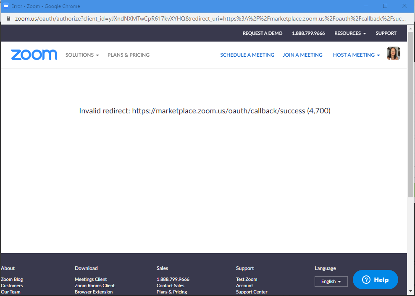Open the Browser Extension link
Viewport: 415px width, 296px height.
(94, 292)
